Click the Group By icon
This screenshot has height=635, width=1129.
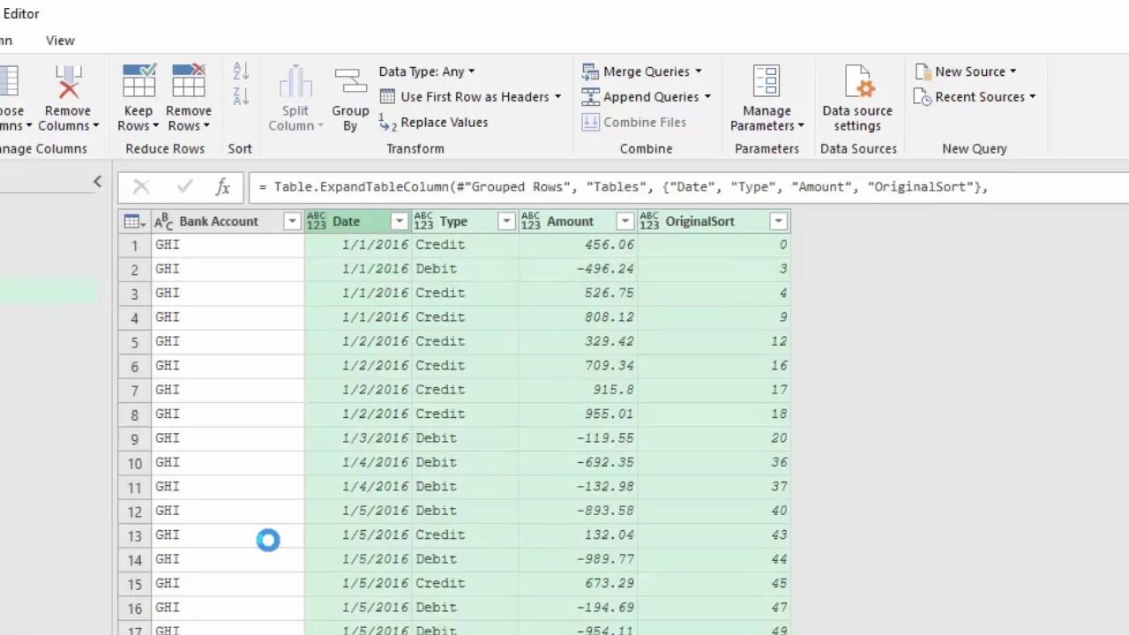[350, 81]
